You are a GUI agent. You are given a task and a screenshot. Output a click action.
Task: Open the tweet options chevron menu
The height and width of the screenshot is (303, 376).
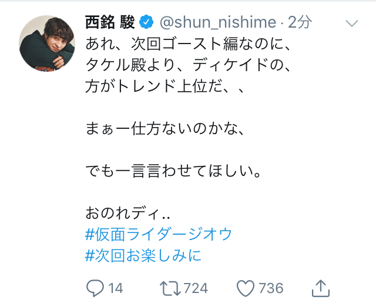pyautogui.click(x=352, y=24)
